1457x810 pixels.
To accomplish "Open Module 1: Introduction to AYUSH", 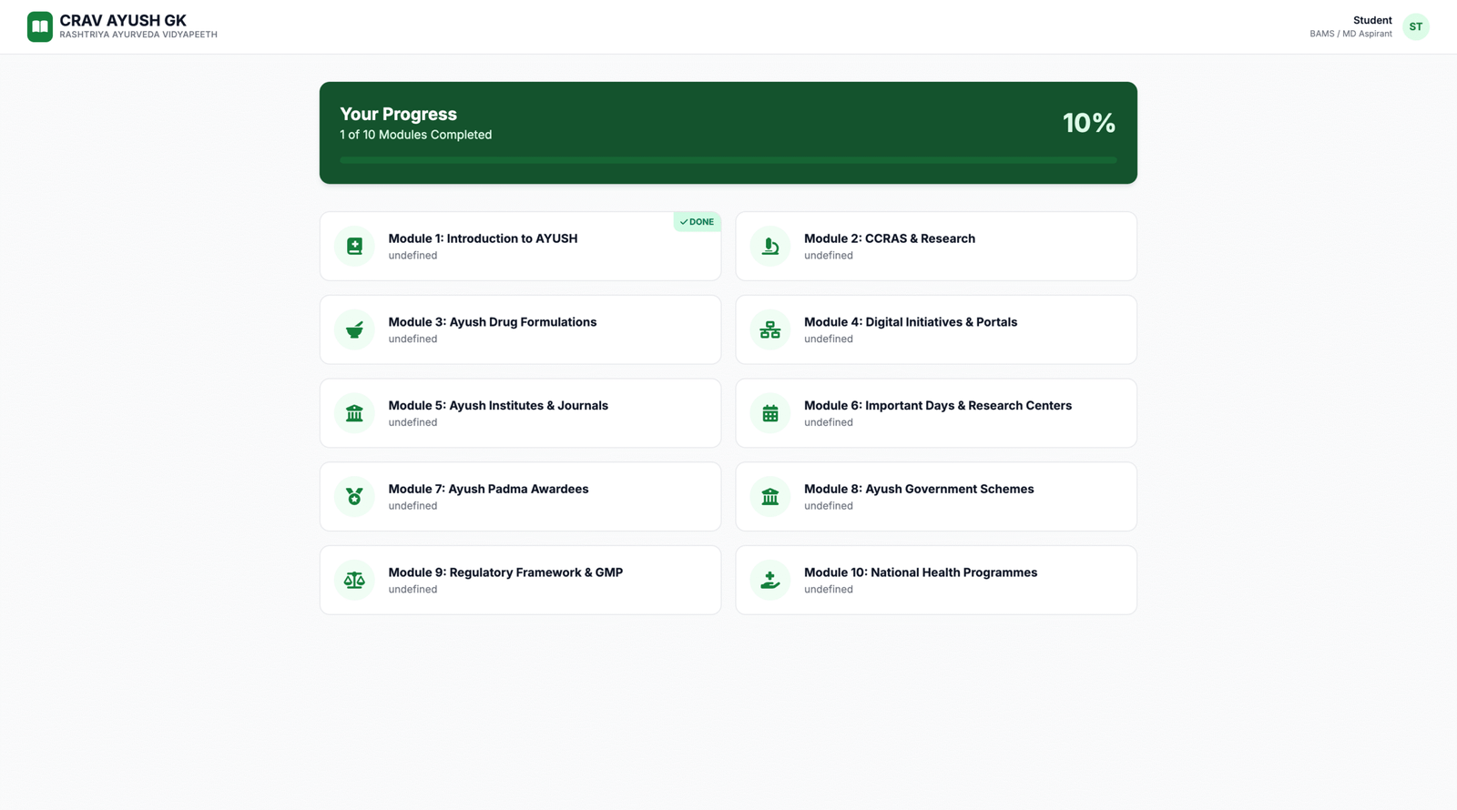I will tap(483, 238).
